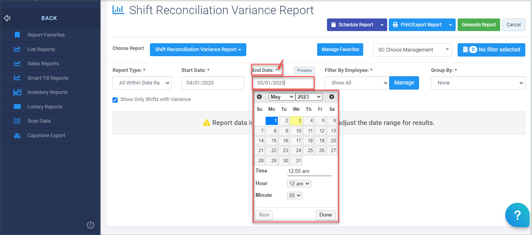Viewport: 532px width, 235px height.
Task: Open the year dropdown in the calendar
Action: pos(309,97)
